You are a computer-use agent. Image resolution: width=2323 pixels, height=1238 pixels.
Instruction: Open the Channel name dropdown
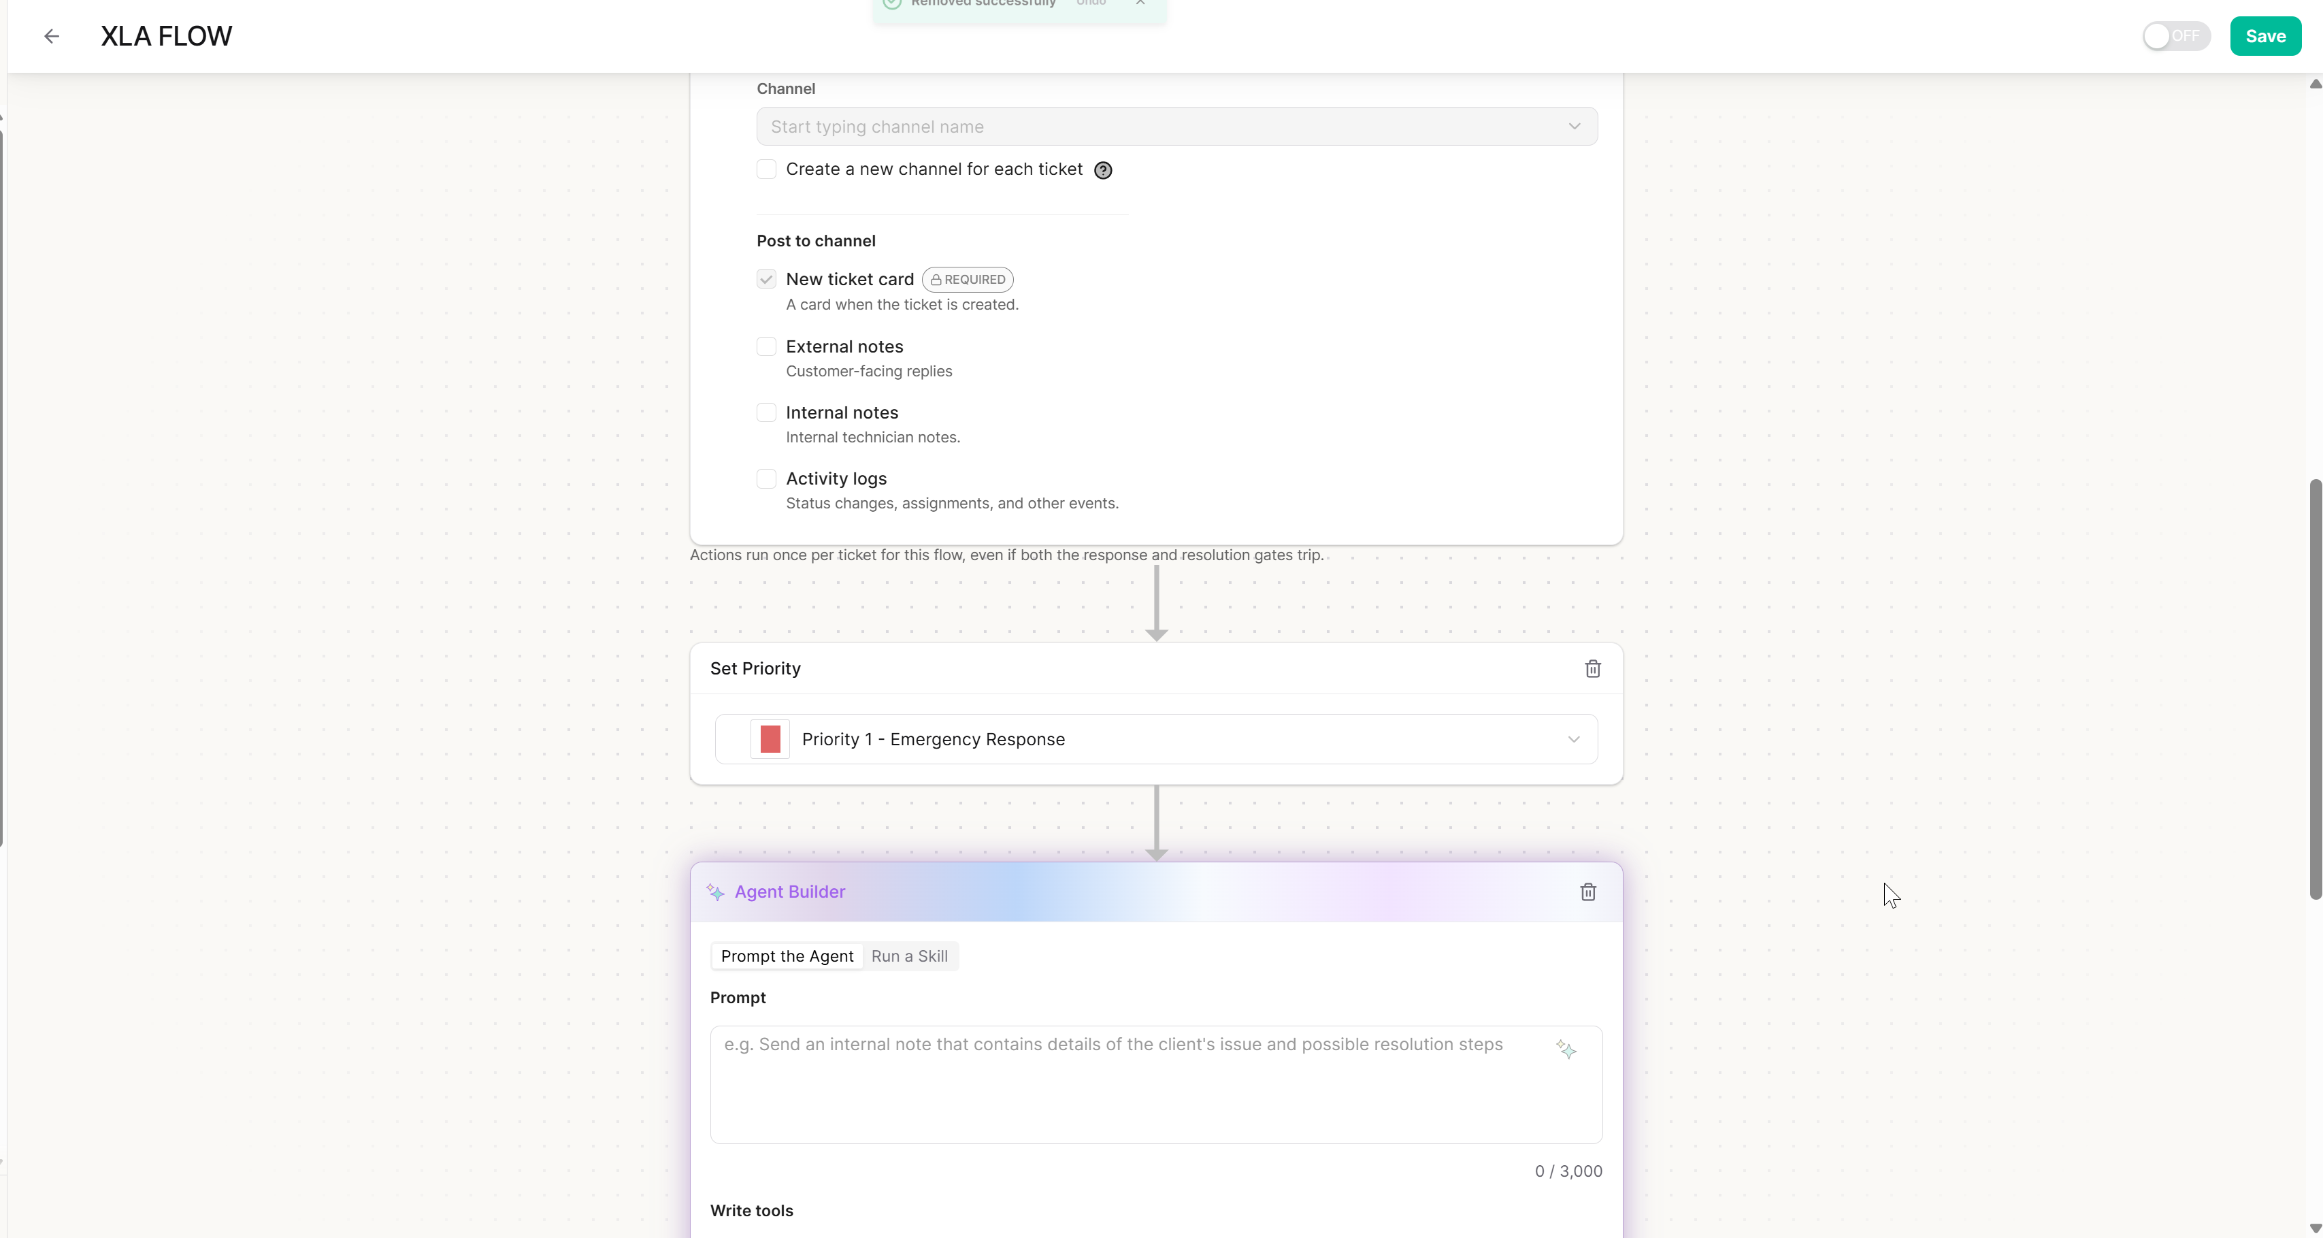1177,126
